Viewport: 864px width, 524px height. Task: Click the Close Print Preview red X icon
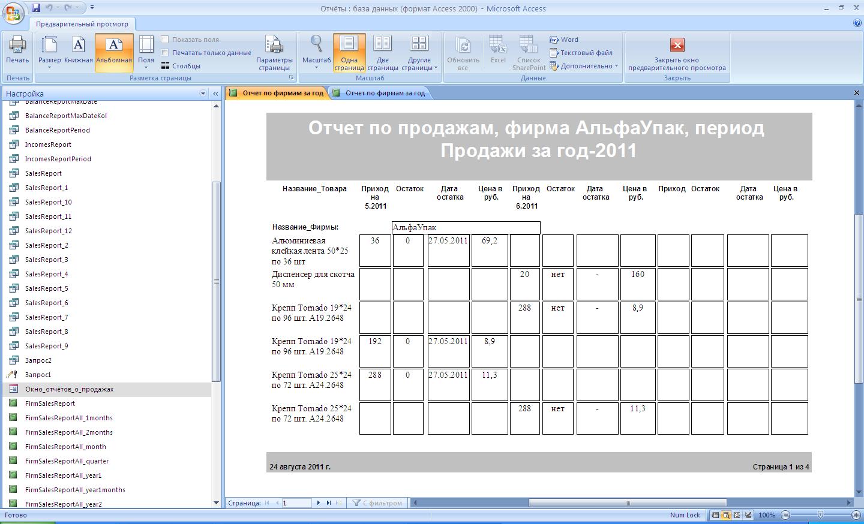(x=677, y=46)
